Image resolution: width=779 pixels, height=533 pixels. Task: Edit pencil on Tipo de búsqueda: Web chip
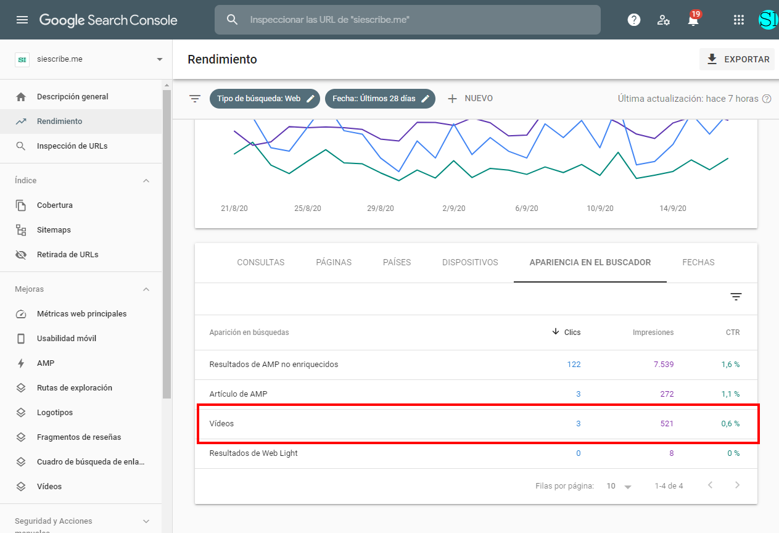311,99
